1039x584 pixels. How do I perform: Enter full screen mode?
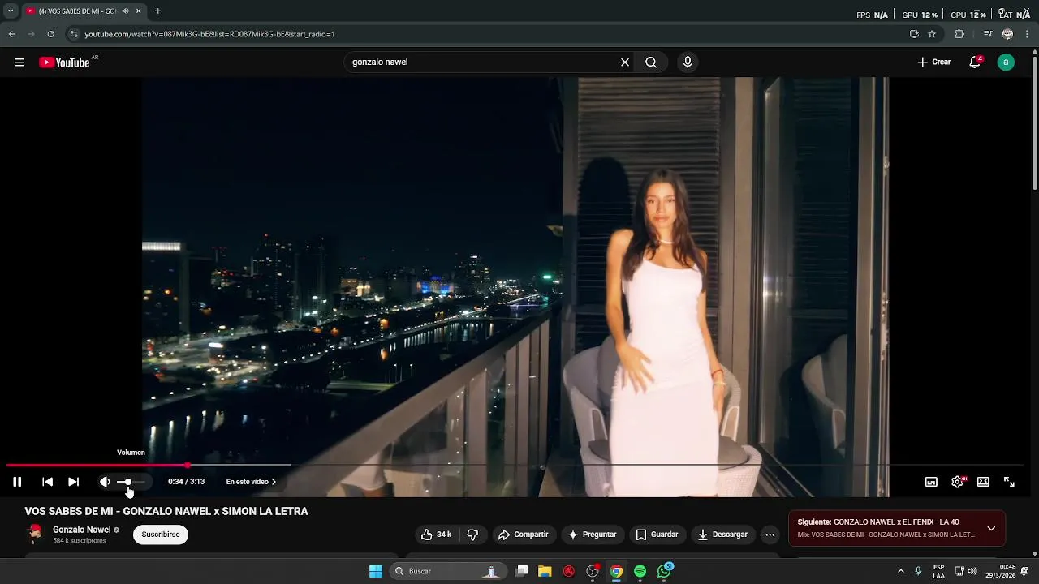click(x=1009, y=482)
